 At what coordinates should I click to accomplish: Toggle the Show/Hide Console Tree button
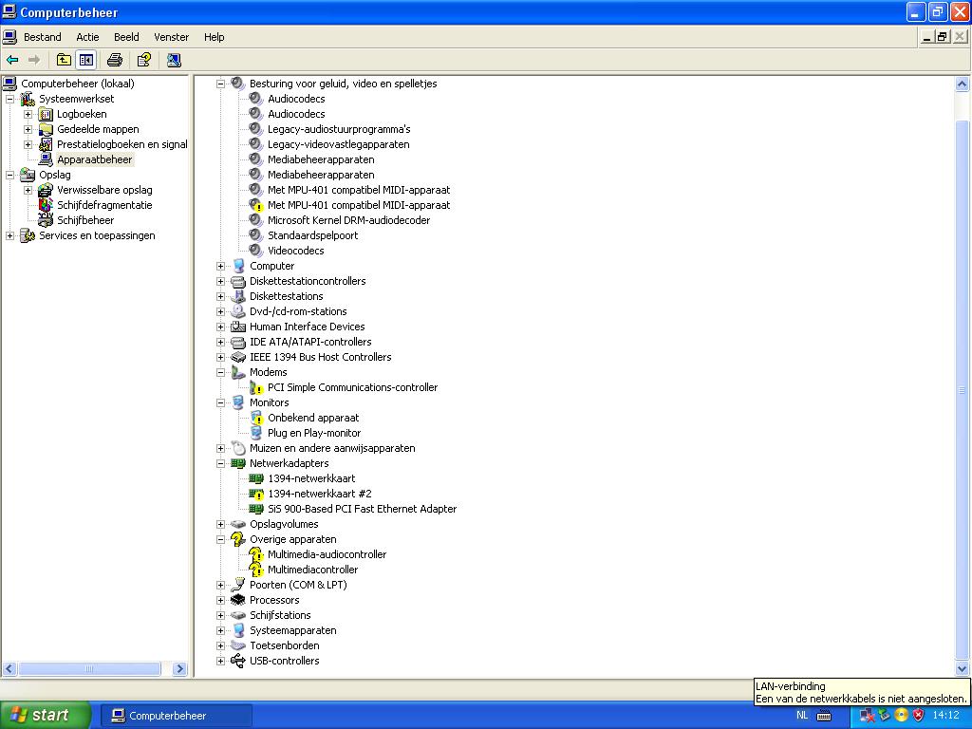[x=86, y=60]
